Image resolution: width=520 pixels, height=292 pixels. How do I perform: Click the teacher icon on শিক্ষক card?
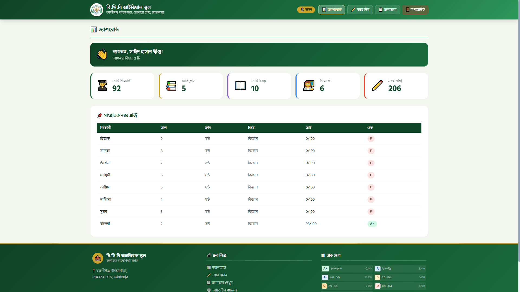(x=309, y=86)
